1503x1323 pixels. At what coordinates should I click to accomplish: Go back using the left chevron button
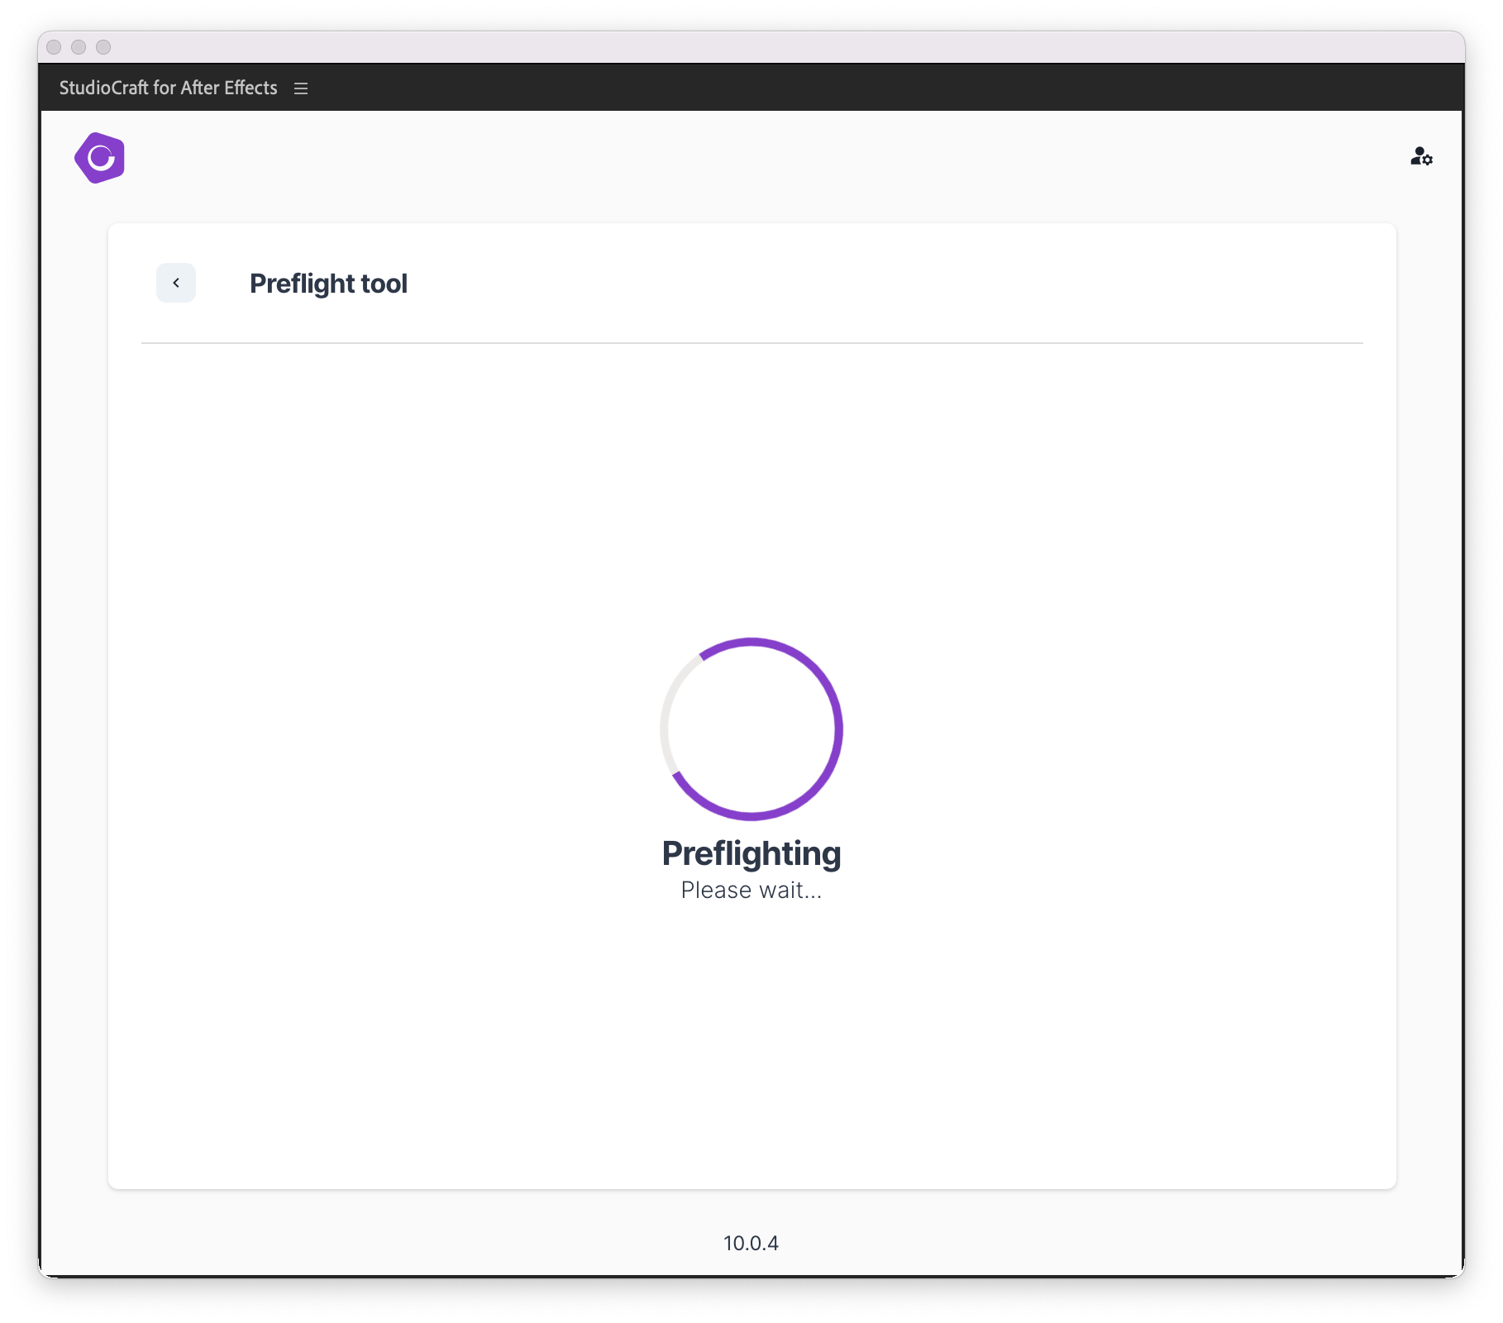point(176,283)
